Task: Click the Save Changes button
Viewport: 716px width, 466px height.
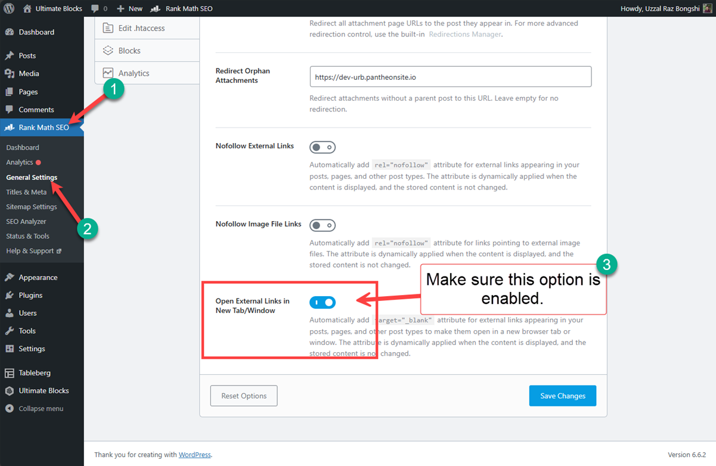Action: click(x=562, y=395)
